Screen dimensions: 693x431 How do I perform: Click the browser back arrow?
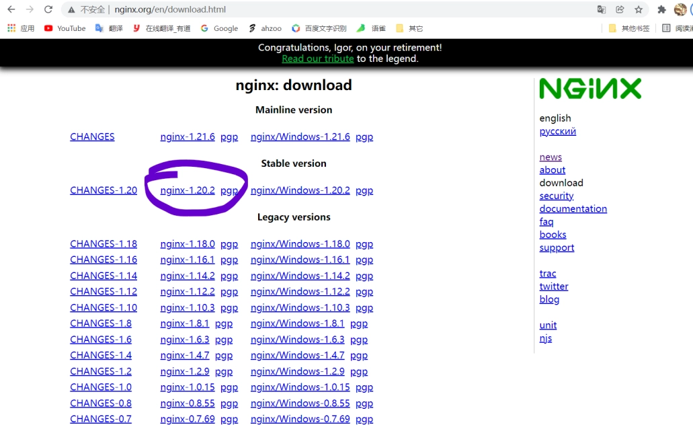(x=11, y=9)
